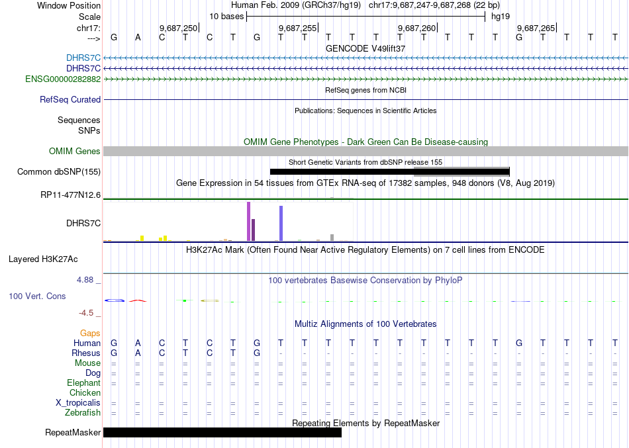This screenshot has height=448, width=629.
Task: Click the OMIM Genes label
Action: 75,151
